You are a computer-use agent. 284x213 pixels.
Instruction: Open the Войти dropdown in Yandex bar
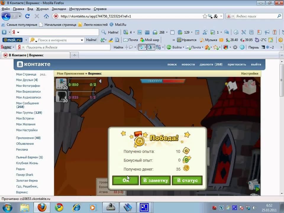183,47
